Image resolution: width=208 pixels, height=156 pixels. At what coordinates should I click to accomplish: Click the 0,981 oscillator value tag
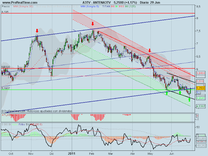202,138
